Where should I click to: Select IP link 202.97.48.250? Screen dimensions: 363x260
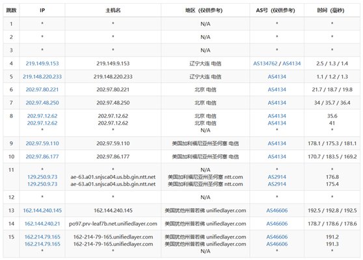[x=42, y=102]
